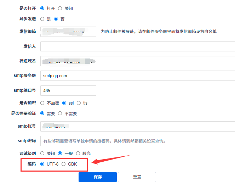Click the smtp服务器 field with smtp.qq.com
The width and height of the screenshot is (235, 195).
(x=138, y=76)
